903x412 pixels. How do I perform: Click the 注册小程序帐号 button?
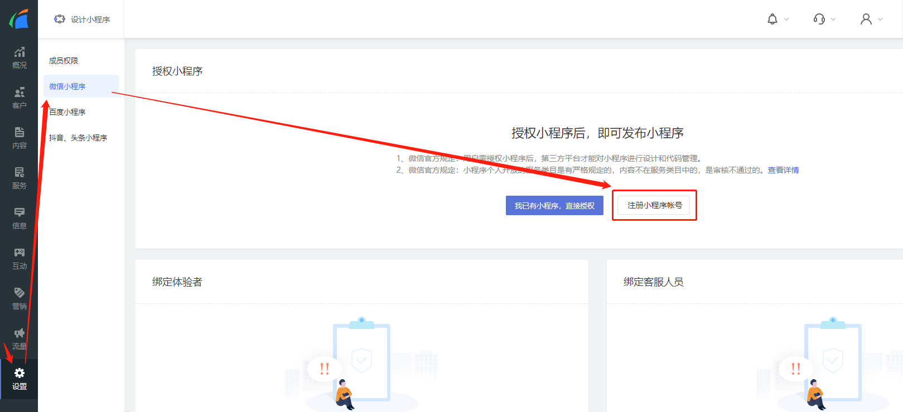point(654,205)
